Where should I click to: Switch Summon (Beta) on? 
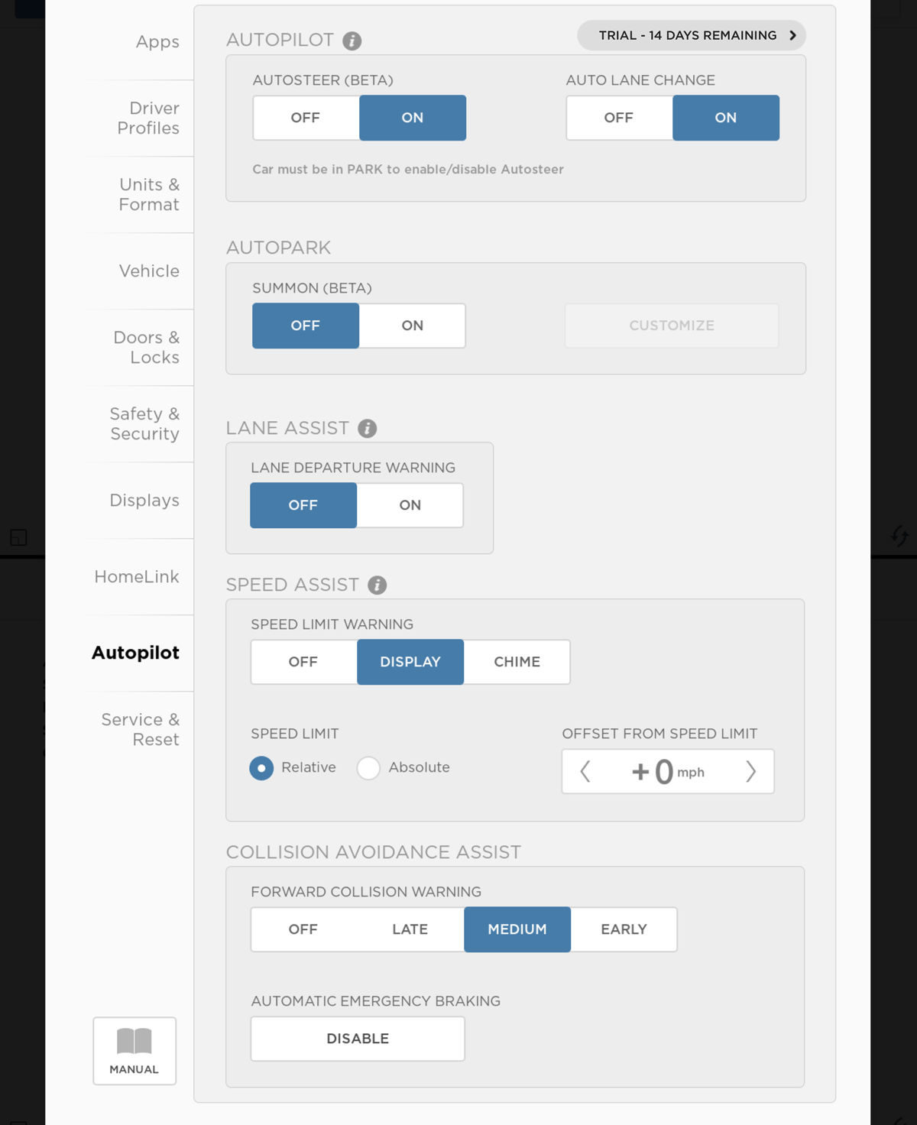coord(413,326)
